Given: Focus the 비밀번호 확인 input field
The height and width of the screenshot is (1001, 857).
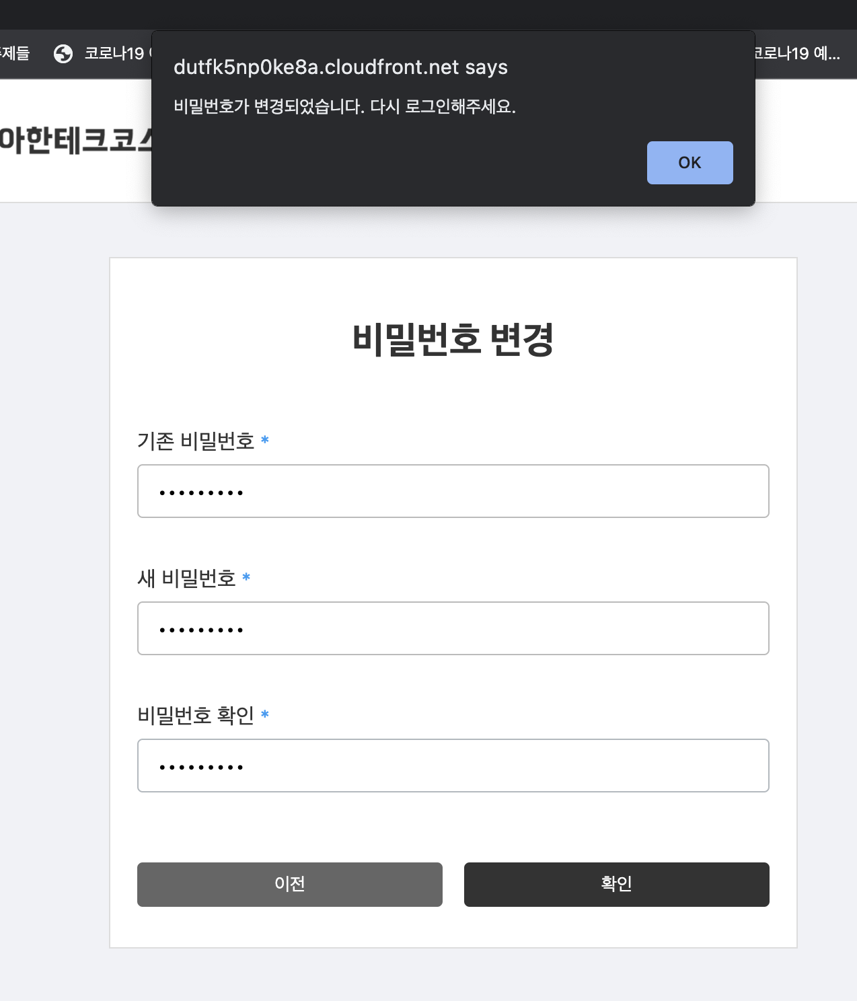Looking at the screenshot, I should 453,766.
